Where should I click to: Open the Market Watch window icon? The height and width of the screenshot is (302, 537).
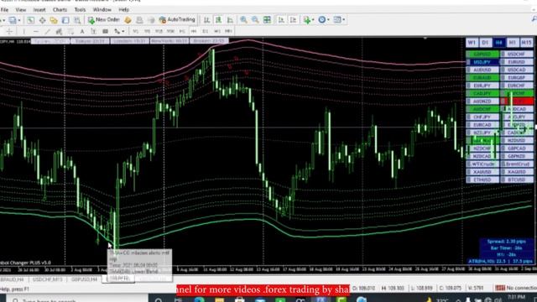click(x=30, y=20)
